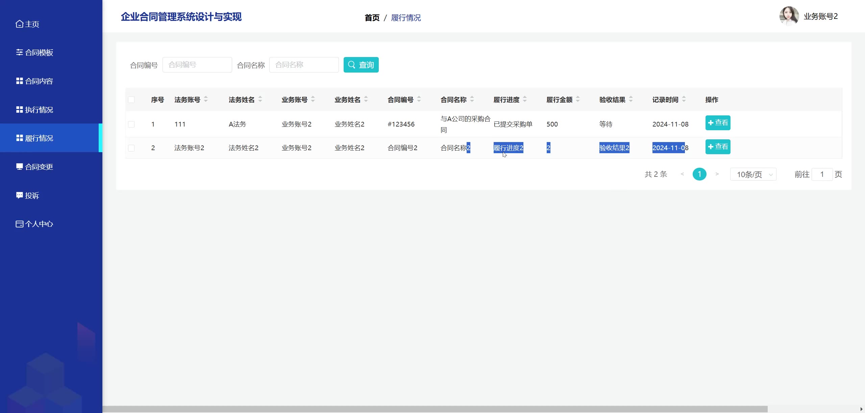Click the chat bubble icon beside 投诉
This screenshot has width=865, height=413.
click(19, 195)
